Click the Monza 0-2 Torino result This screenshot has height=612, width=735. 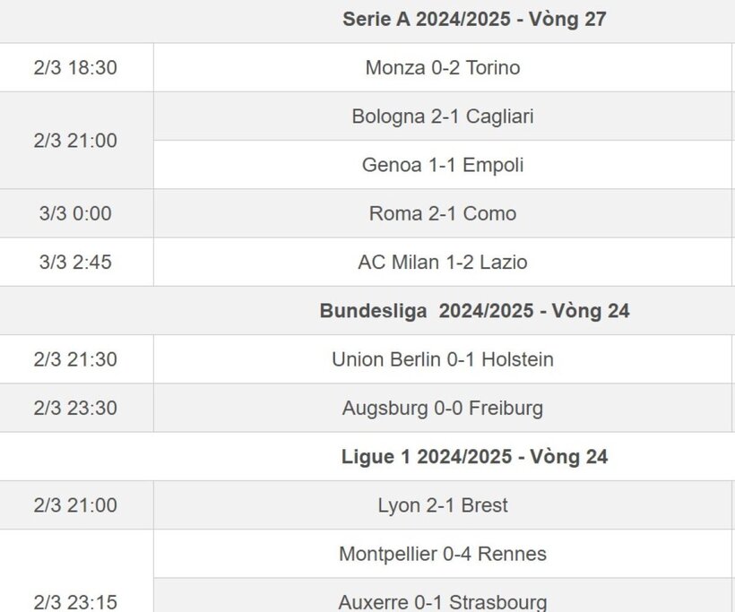tap(443, 67)
